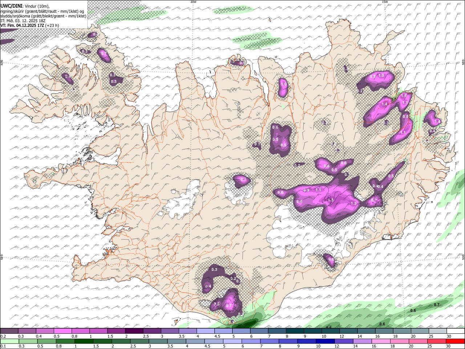Pick the greyish-purple 0.2 snow scale swatch
Screen dimensions: 465x349
point(9,331)
